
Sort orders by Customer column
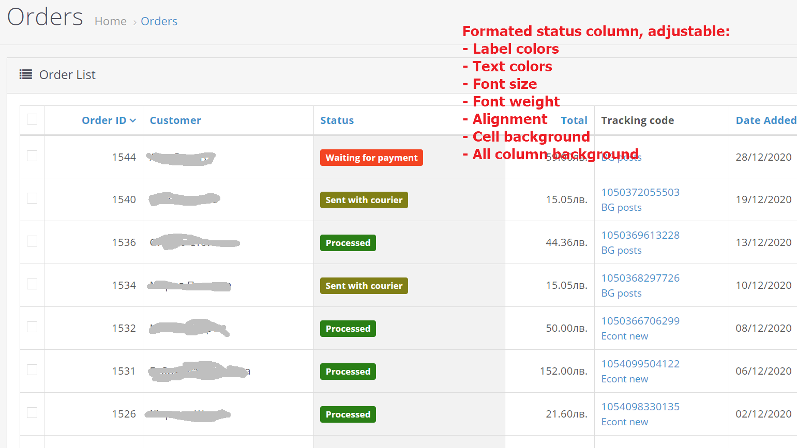pos(175,120)
